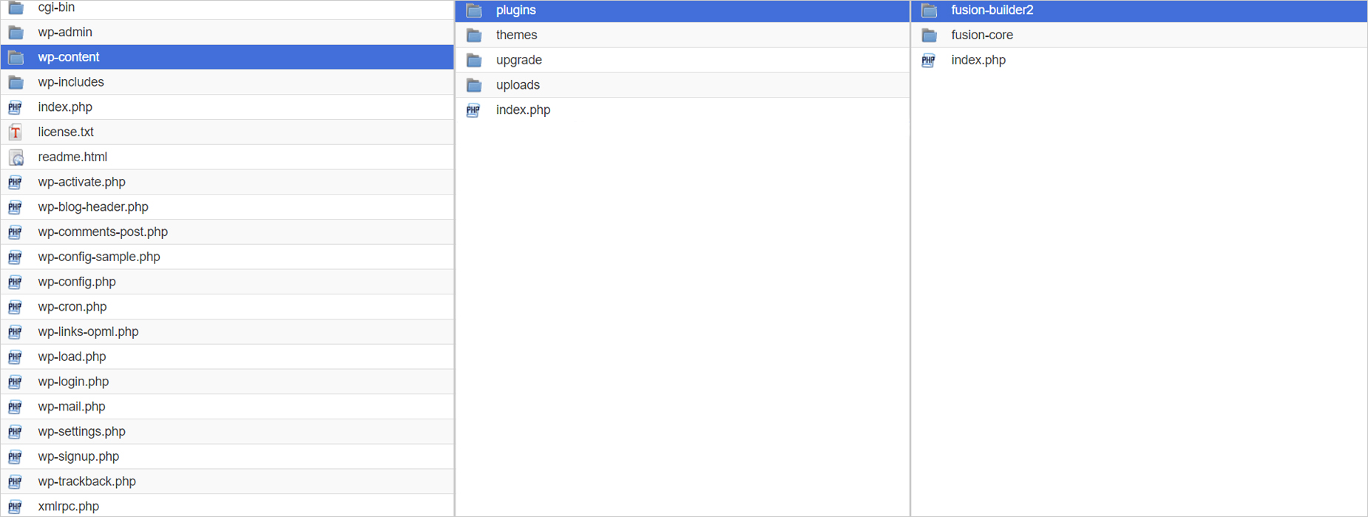Image resolution: width=1368 pixels, height=517 pixels.
Task: Select the license.txt file name
Action: click(66, 132)
